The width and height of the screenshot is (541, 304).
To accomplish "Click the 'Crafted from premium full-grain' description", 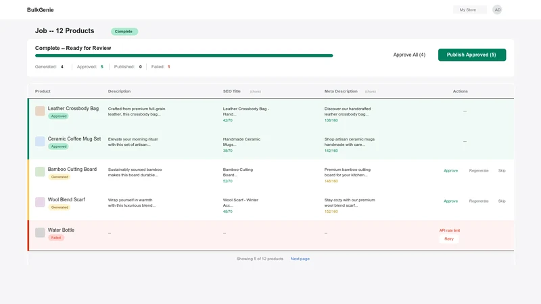I will point(137,111).
